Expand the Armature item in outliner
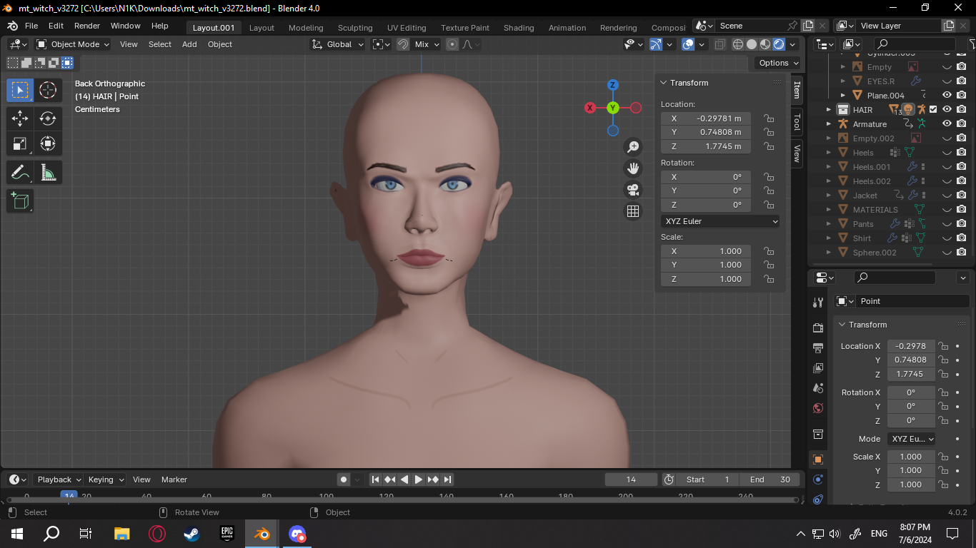Viewport: 976px width, 548px height. (829, 124)
